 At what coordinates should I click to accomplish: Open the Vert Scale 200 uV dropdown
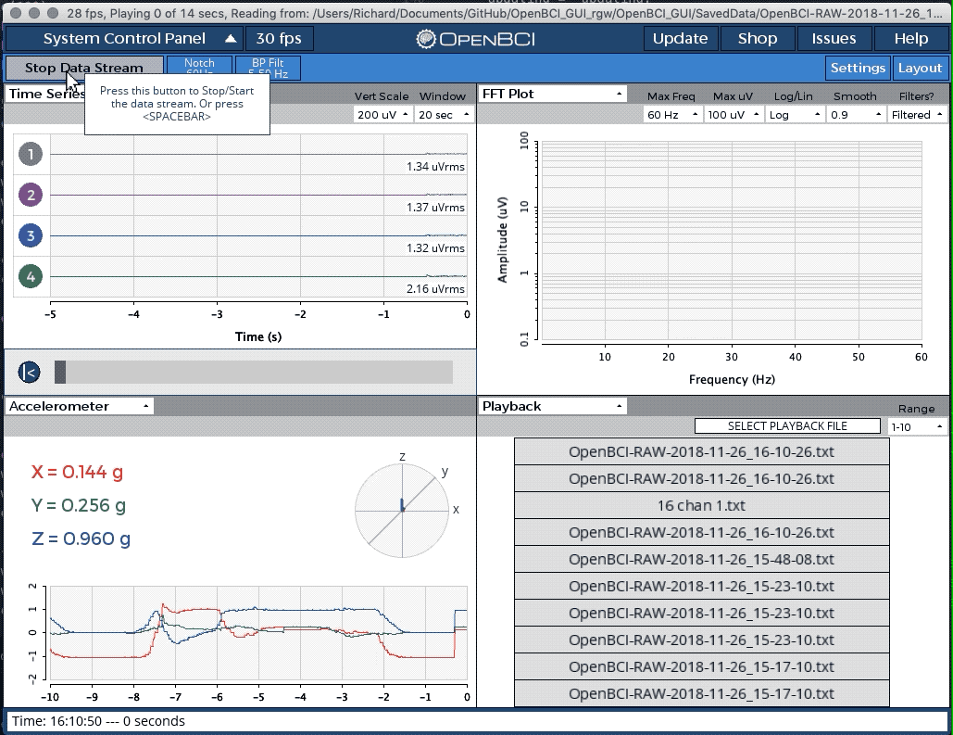tap(382, 114)
